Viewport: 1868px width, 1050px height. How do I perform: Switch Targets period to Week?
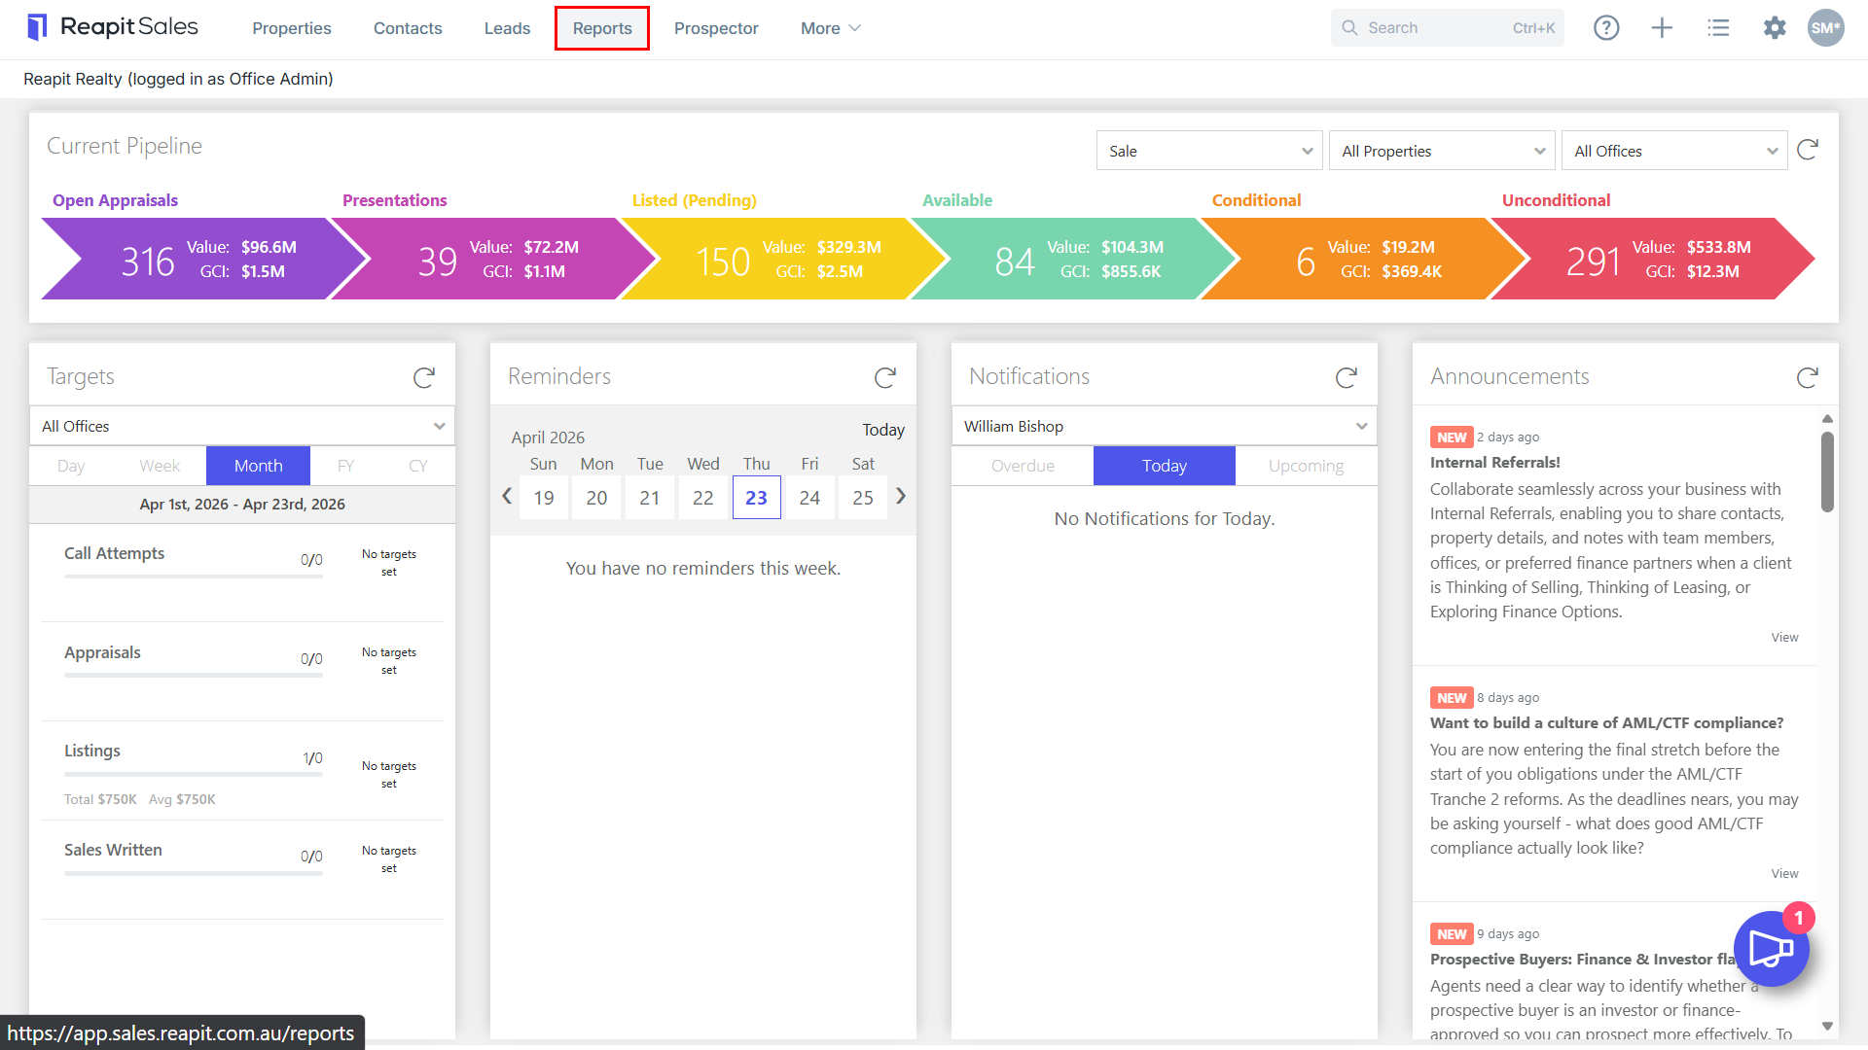160,466
